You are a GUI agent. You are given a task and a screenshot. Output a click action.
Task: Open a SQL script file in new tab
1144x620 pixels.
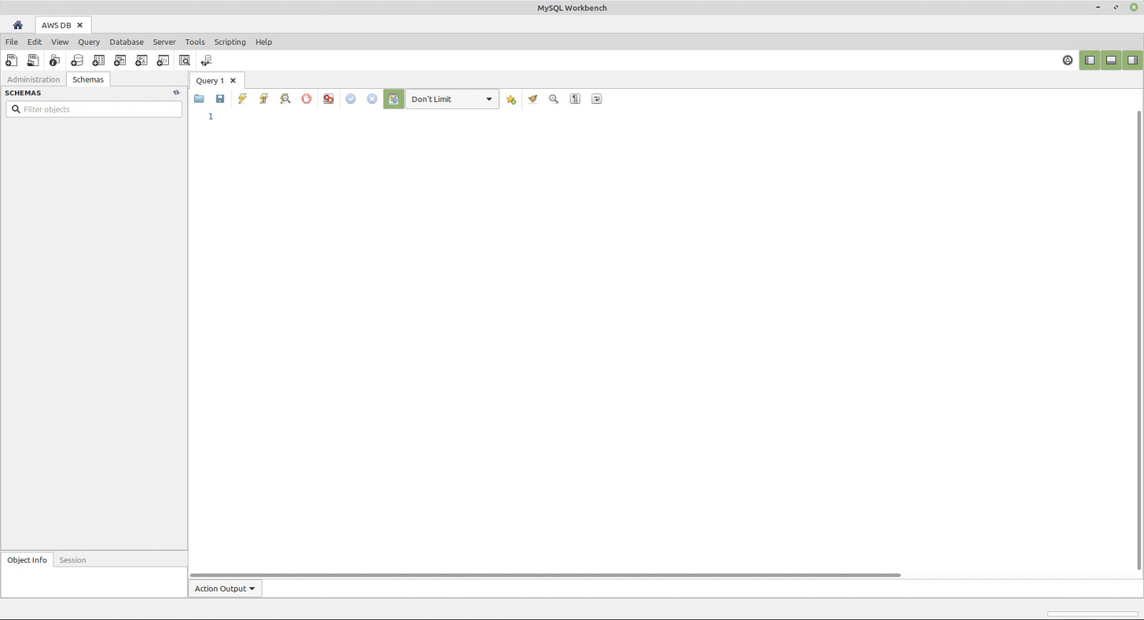[32, 60]
